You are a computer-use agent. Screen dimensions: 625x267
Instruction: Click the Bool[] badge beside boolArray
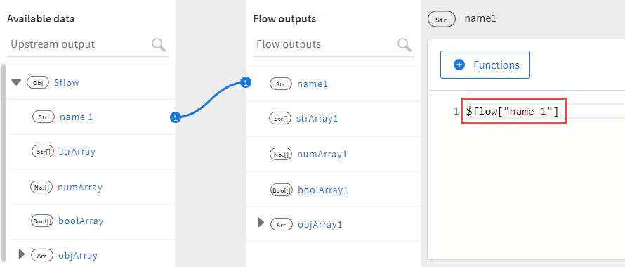42,221
